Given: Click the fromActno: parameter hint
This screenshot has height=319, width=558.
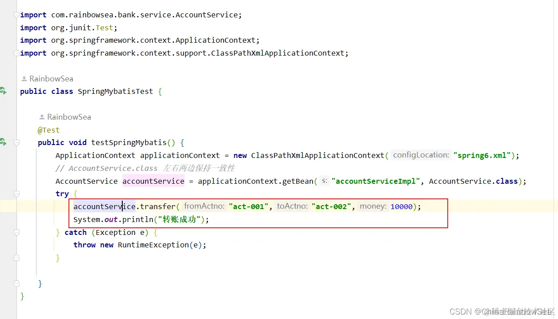Looking at the screenshot, I should pyautogui.click(x=204, y=206).
